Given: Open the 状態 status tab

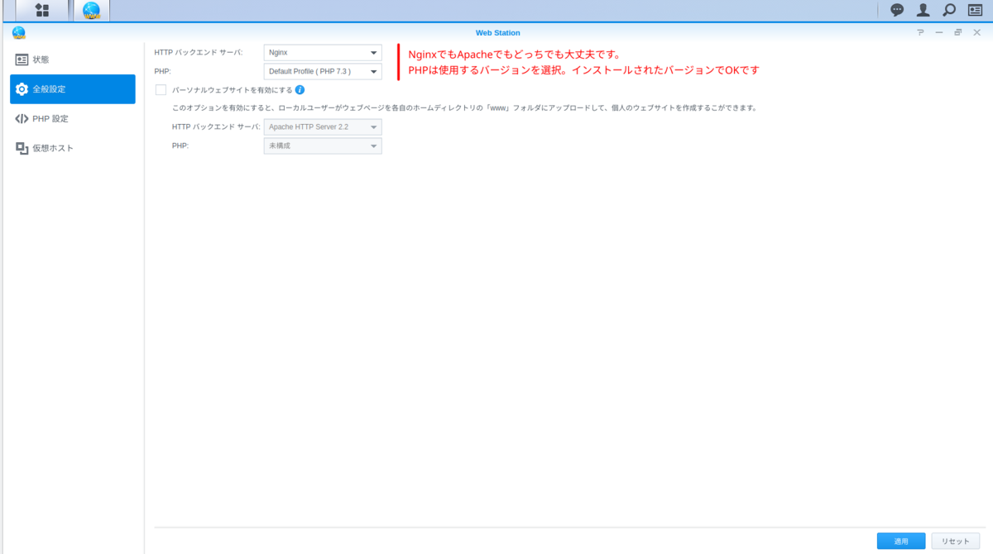Looking at the screenshot, I should 73,60.
